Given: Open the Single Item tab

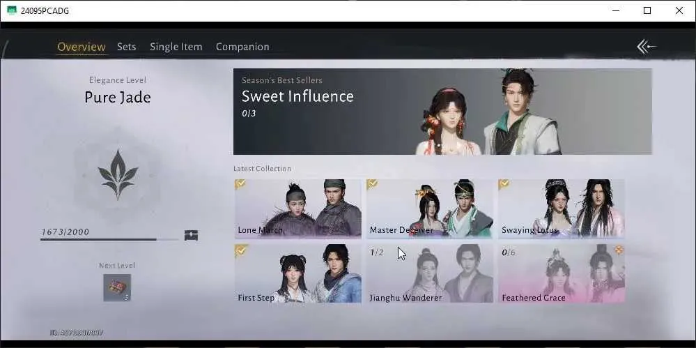Looking at the screenshot, I should [176, 47].
